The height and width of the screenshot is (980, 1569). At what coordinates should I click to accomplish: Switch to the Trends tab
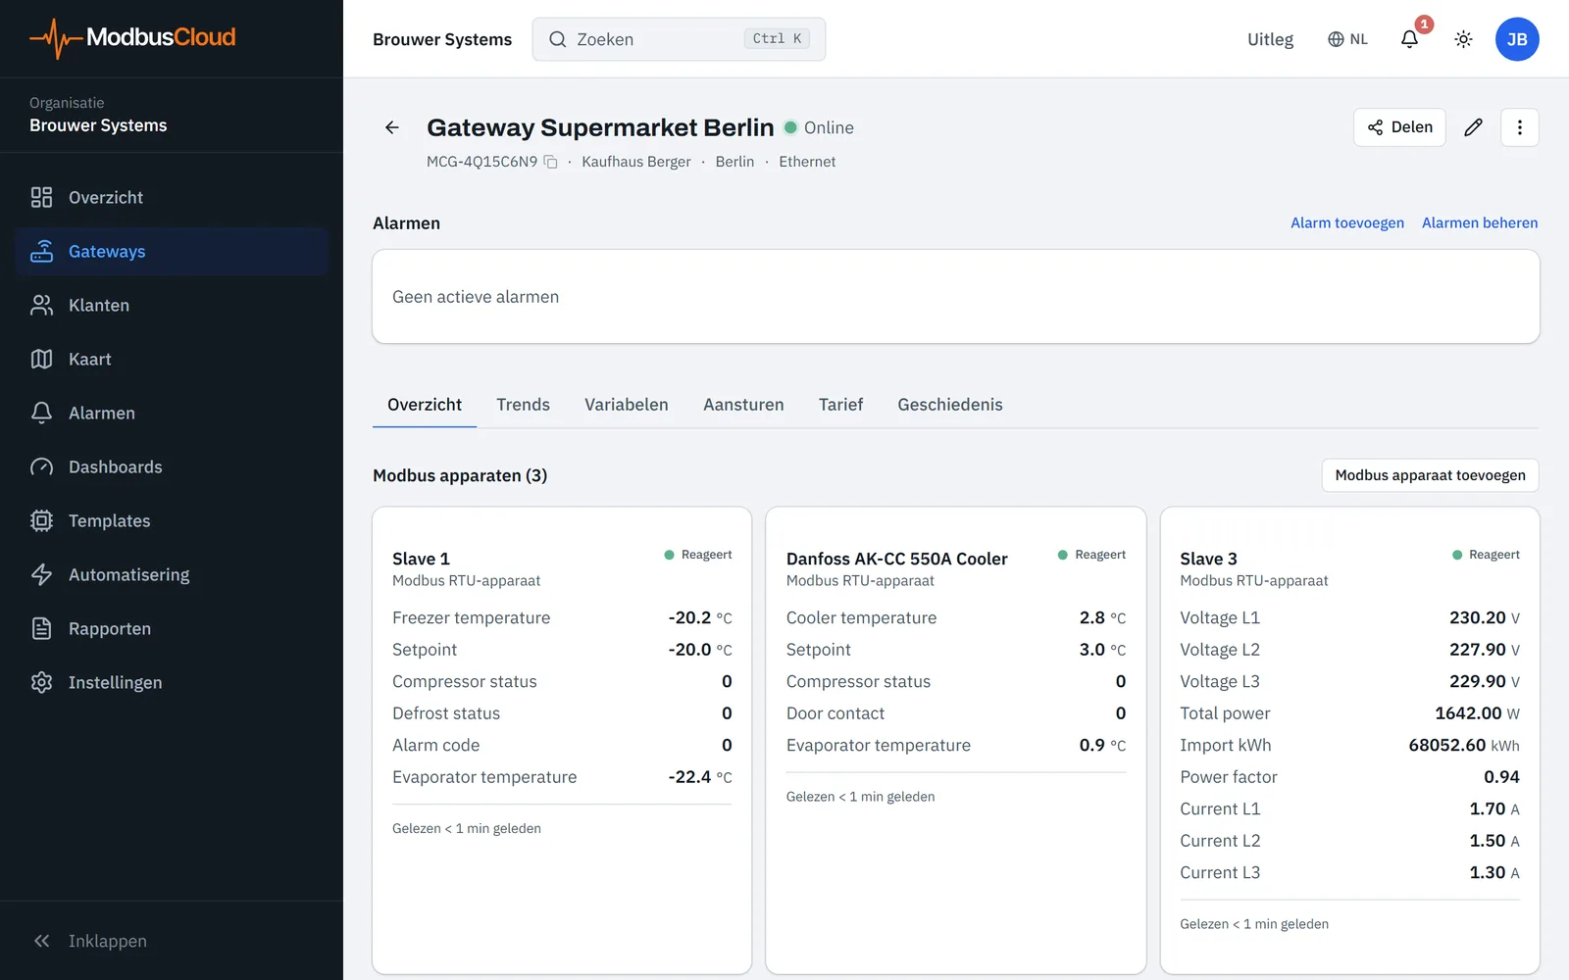click(523, 405)
